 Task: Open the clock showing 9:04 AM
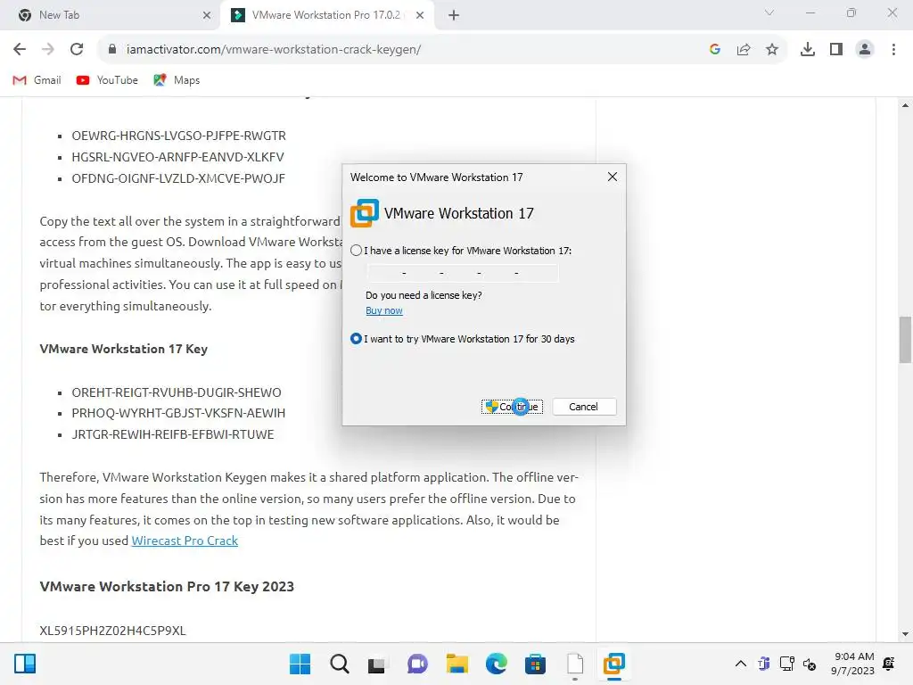coord(852,664)
